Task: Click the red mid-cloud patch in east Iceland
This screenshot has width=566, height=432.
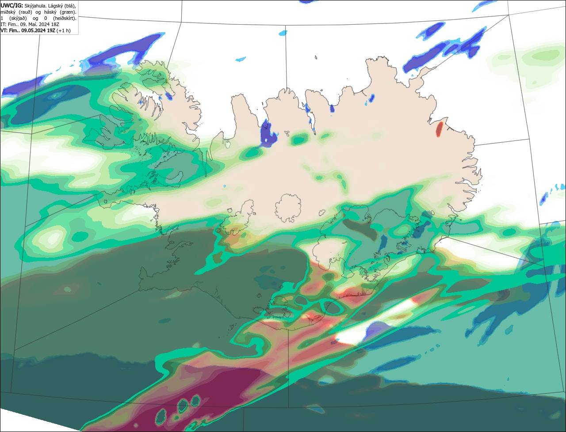Action: click(x=439, y=129)
